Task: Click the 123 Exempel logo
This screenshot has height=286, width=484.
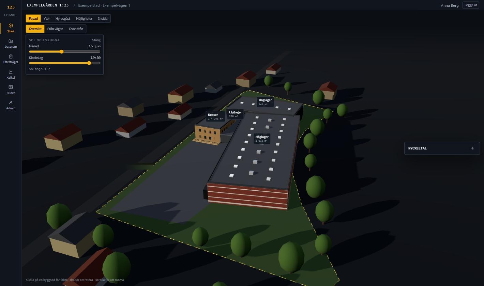Action: [x=11, y=11]
